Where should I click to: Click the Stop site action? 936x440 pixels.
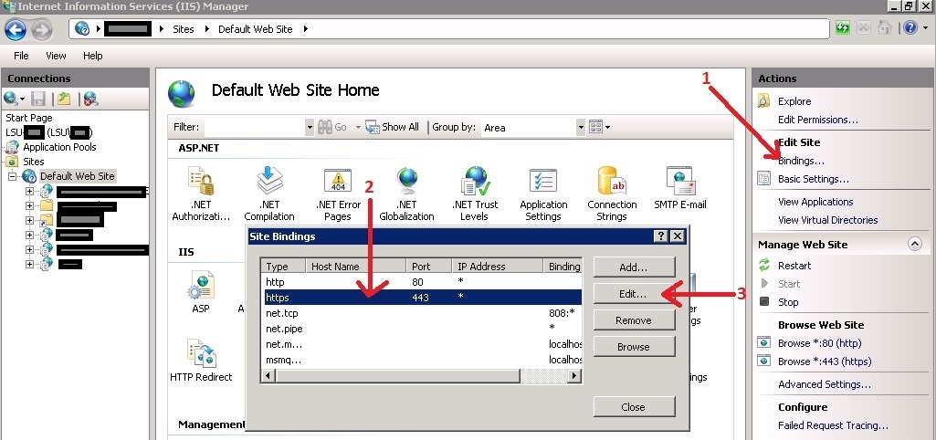787,302
